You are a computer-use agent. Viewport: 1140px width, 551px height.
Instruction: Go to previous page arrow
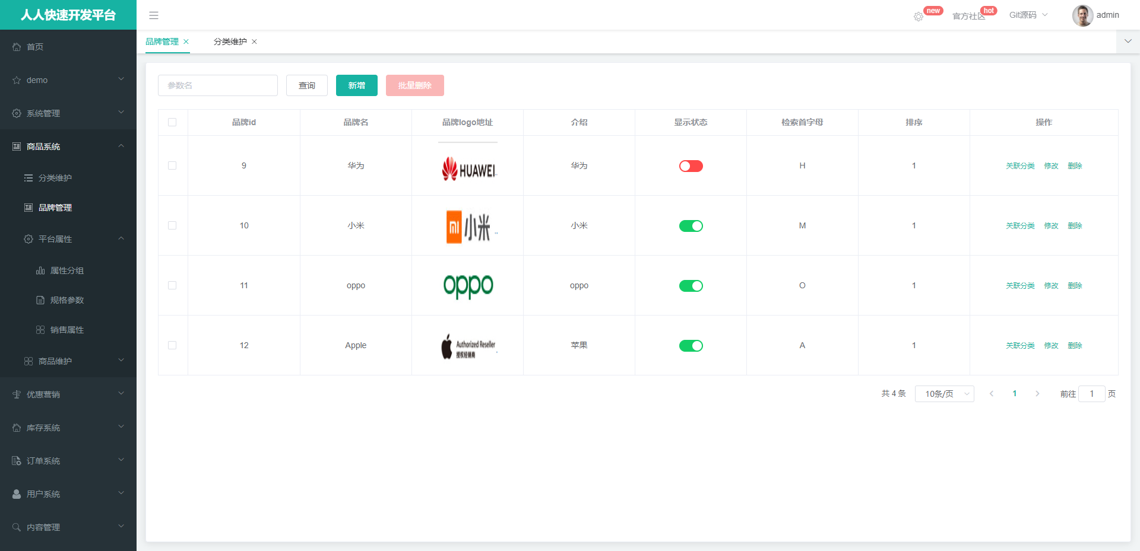coord(992,394)
